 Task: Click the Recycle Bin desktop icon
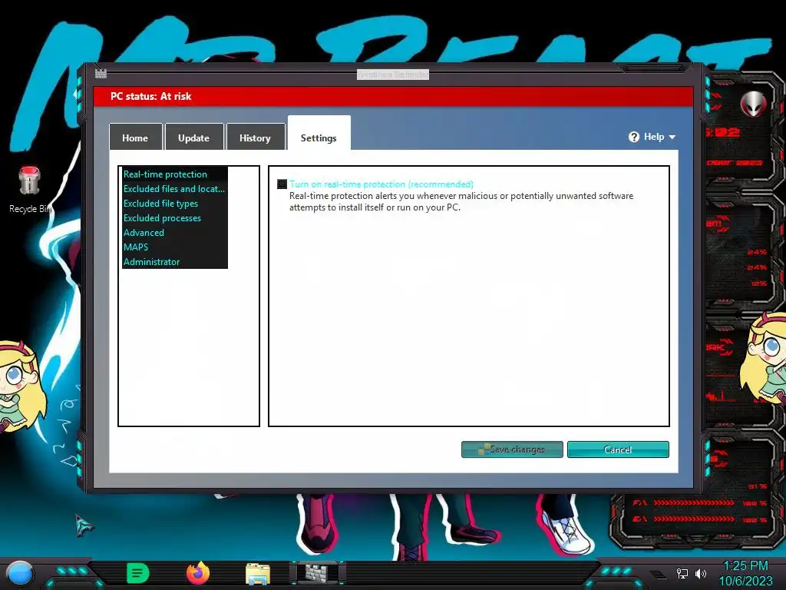tap(30, 190)
